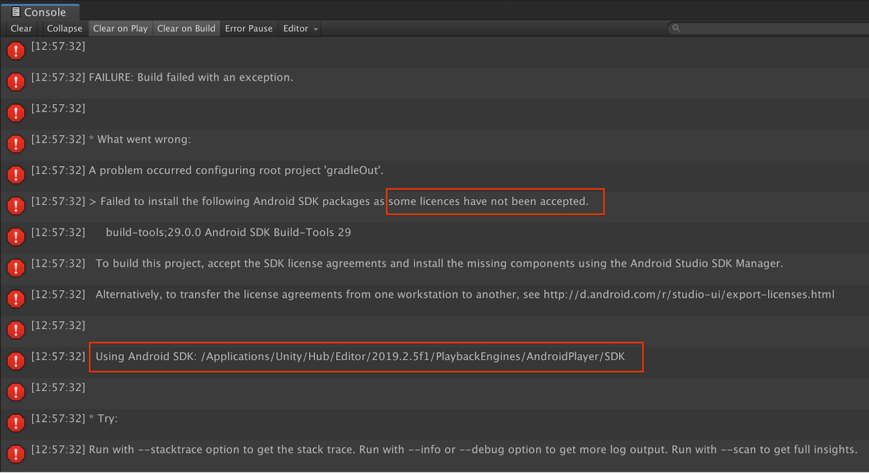
Task: Toggle the Collapse option
Action: click(64, 28)
